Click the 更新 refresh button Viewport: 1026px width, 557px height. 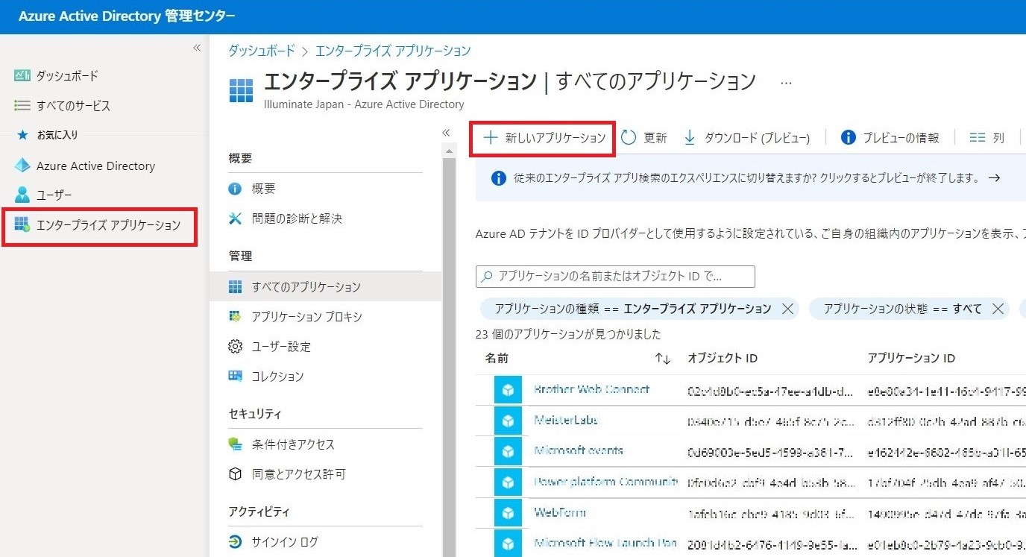click(x=643, y=138)
